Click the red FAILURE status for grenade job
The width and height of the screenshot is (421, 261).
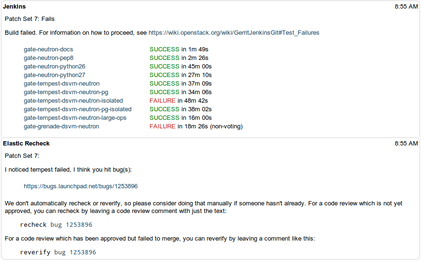point(162,126)
